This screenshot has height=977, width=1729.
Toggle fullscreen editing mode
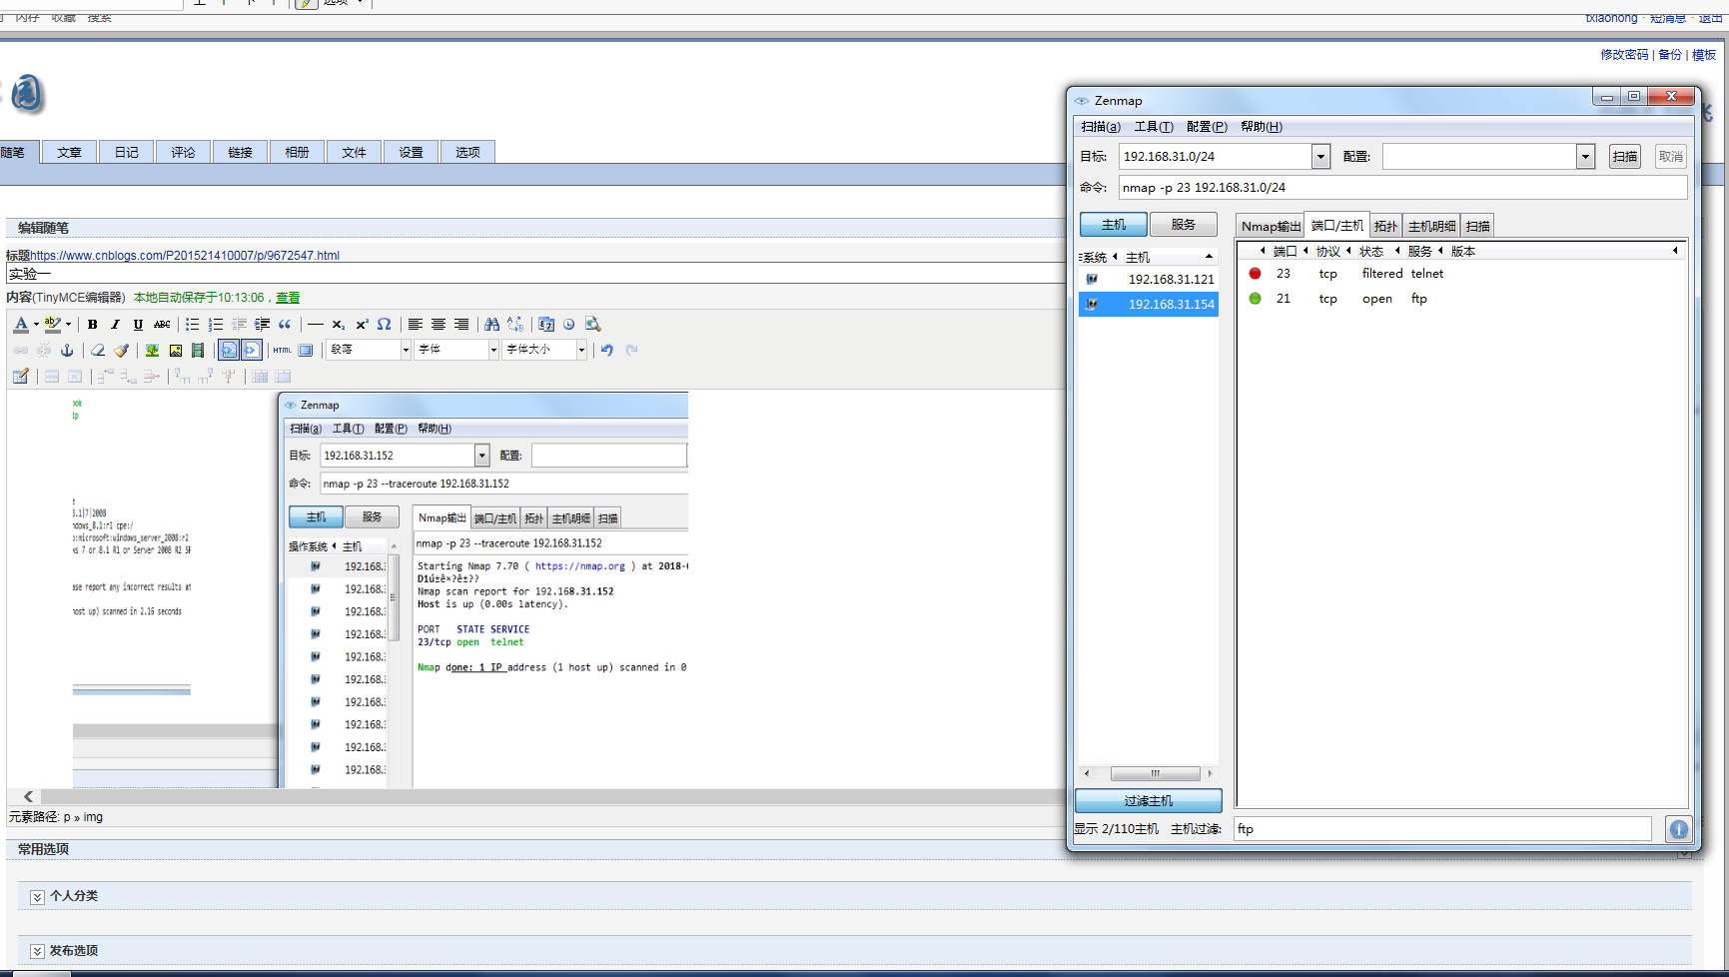[306, 350]
